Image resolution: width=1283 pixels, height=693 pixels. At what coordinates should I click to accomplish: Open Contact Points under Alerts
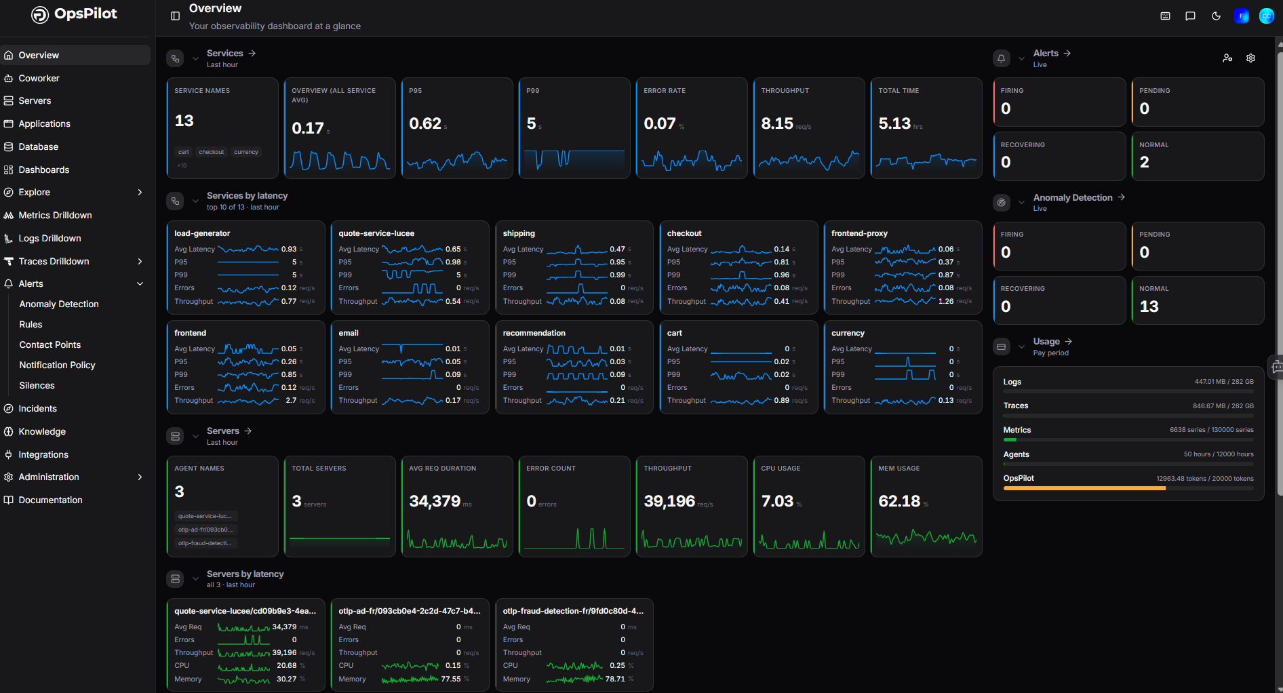[50, 345]
